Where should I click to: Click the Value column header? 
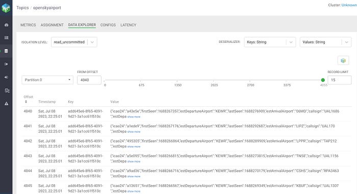point(115,102)
